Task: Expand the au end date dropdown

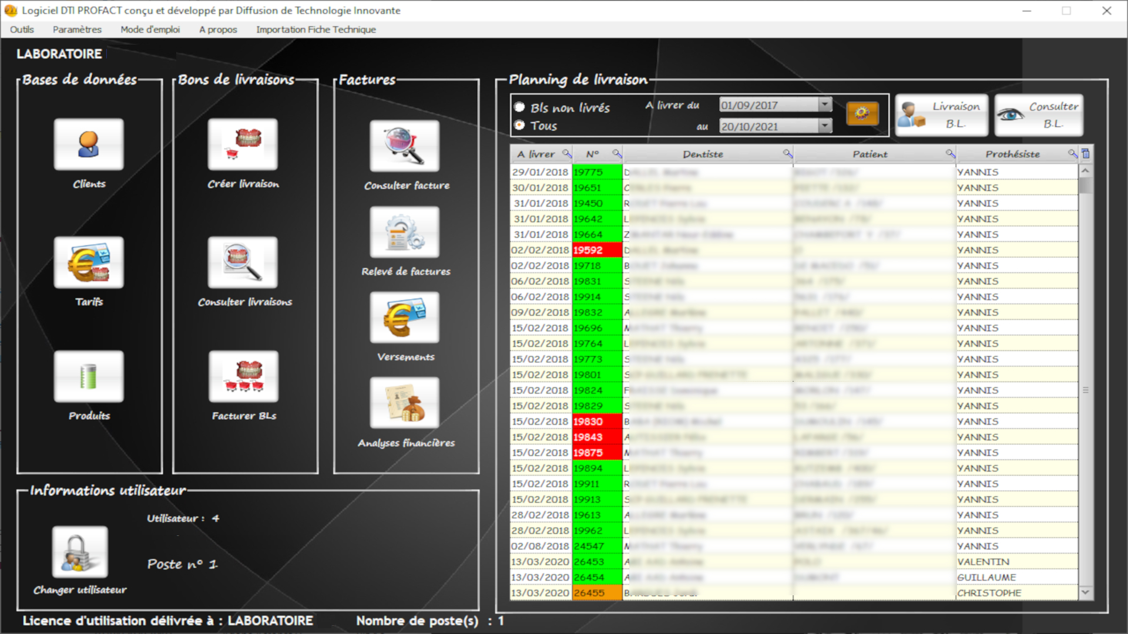Action: click(825, 126)
